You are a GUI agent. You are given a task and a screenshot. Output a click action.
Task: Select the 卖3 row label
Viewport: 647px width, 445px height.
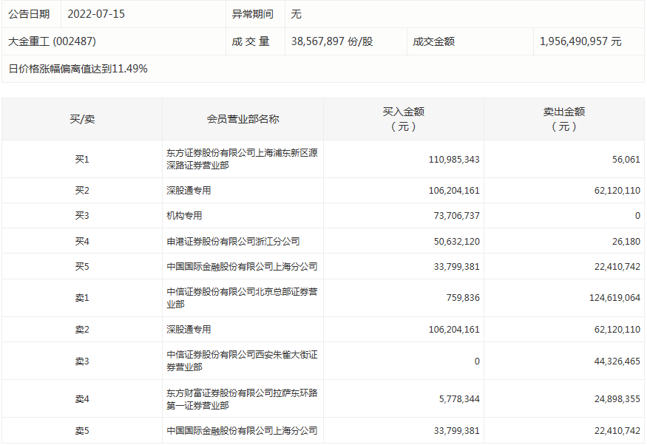[x=82, y=361]
